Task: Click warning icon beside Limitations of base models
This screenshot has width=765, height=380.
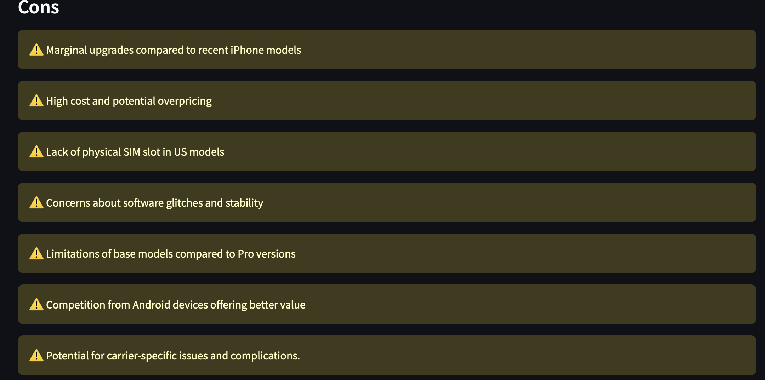Action: click(36, 254)
